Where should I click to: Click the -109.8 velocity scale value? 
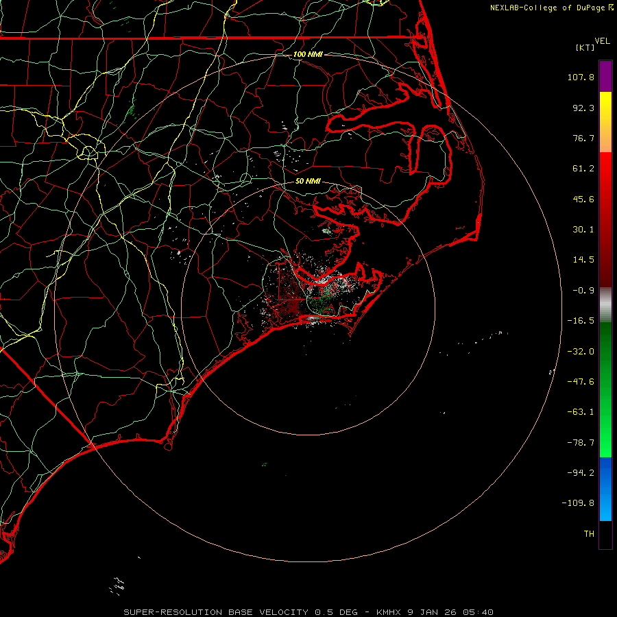(579, 503)
